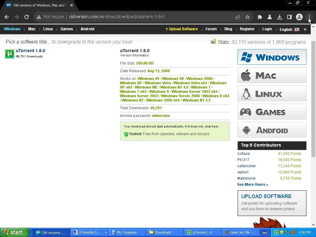Open the English language selector
Screen dimensions: 316x237
286,29
